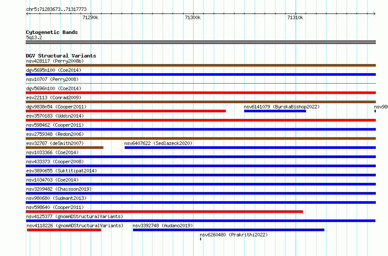
Task: Select the nsv4125377 (gnomADStructuralVariants) label
Action: [75, 216]
